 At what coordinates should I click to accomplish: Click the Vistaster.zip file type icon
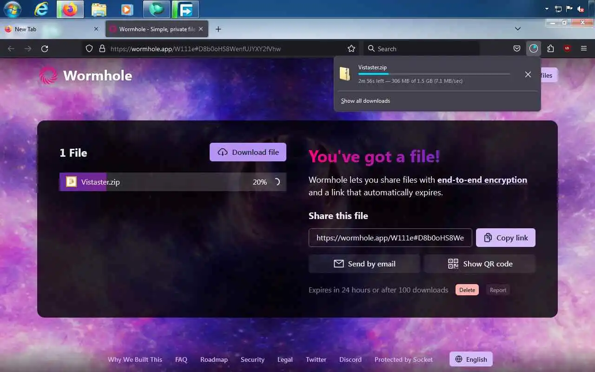(x=71, y=182)
